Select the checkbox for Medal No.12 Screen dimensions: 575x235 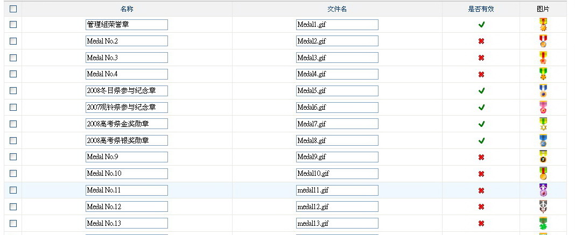(13, 206)
